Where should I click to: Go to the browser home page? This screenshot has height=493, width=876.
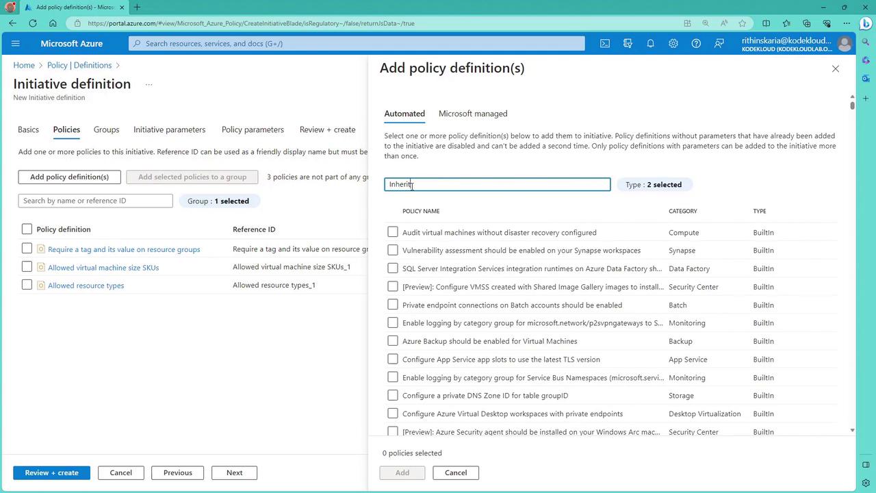[x=53, y=23]
